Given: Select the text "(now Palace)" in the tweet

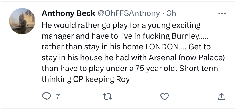Looking at the screenshot, I should tap(202, 58).
